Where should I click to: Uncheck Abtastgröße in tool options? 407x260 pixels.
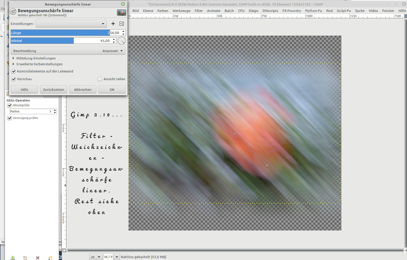(9, 105)
